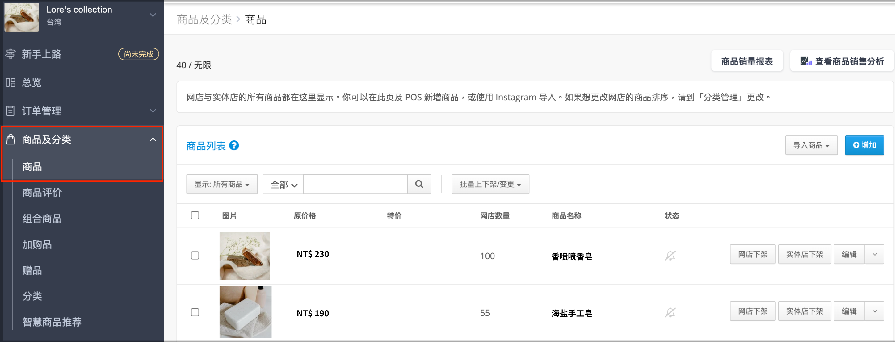Open the 全部 search scope dropdown
895x342 pixels.
pyautogui.click(x=283, y=184)
